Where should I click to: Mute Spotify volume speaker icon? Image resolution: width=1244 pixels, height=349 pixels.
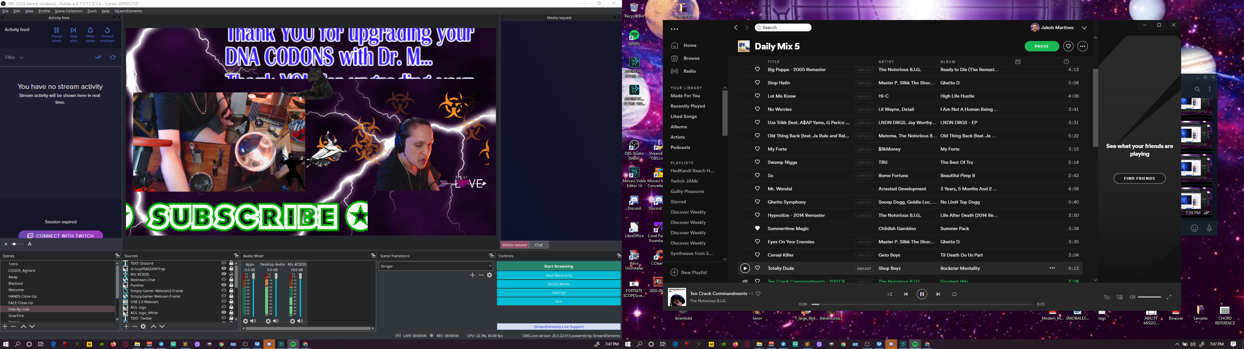pyautogui.click(x=1132, y=297)
